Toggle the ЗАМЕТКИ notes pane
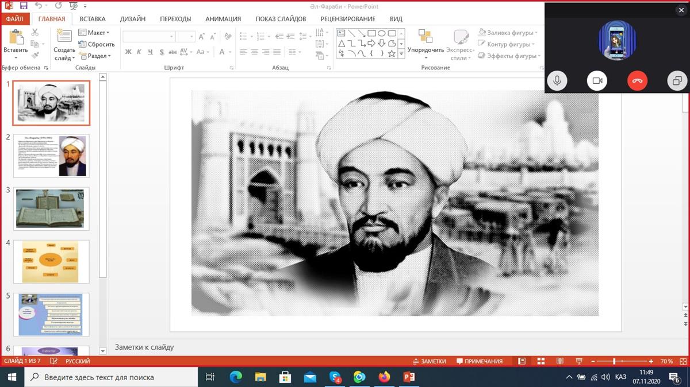Viewport: 690px width, 387px height. point(430,361)
